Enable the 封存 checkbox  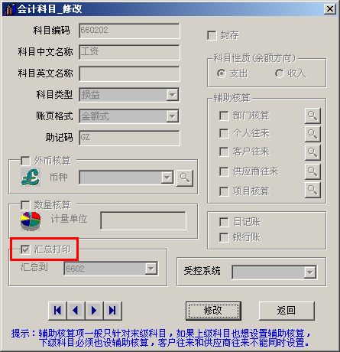pyautogui.click(x=212, y=35)
